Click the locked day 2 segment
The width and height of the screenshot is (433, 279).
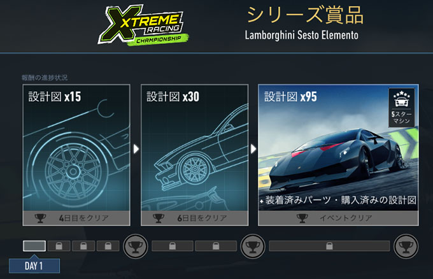(x=59, y=246)
